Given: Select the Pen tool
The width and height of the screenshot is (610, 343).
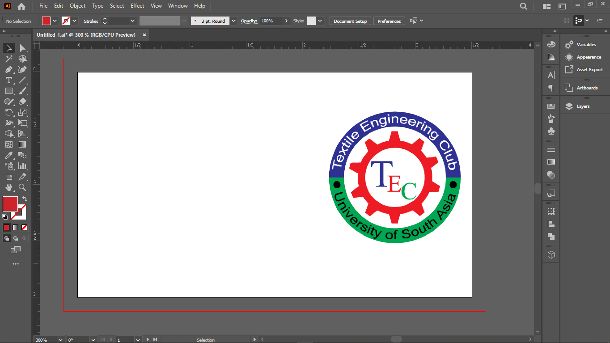Looking at the screenshot, I should pos(8,69).
